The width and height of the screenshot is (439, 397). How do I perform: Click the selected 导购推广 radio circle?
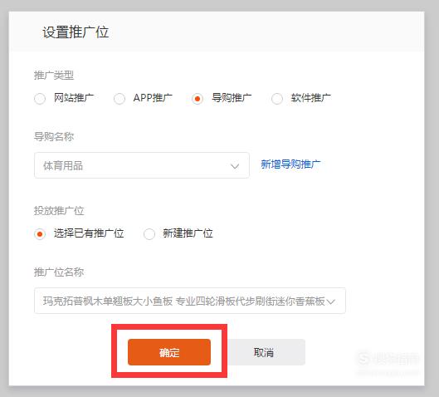pyautogui.click(x=198, y=99)
